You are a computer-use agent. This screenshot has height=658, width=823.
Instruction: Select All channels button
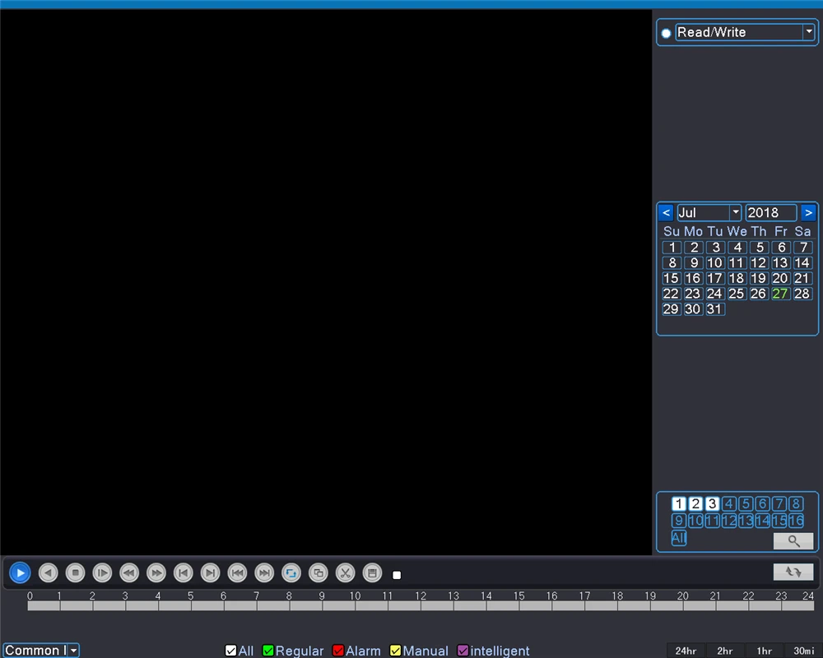click(679, 538)
